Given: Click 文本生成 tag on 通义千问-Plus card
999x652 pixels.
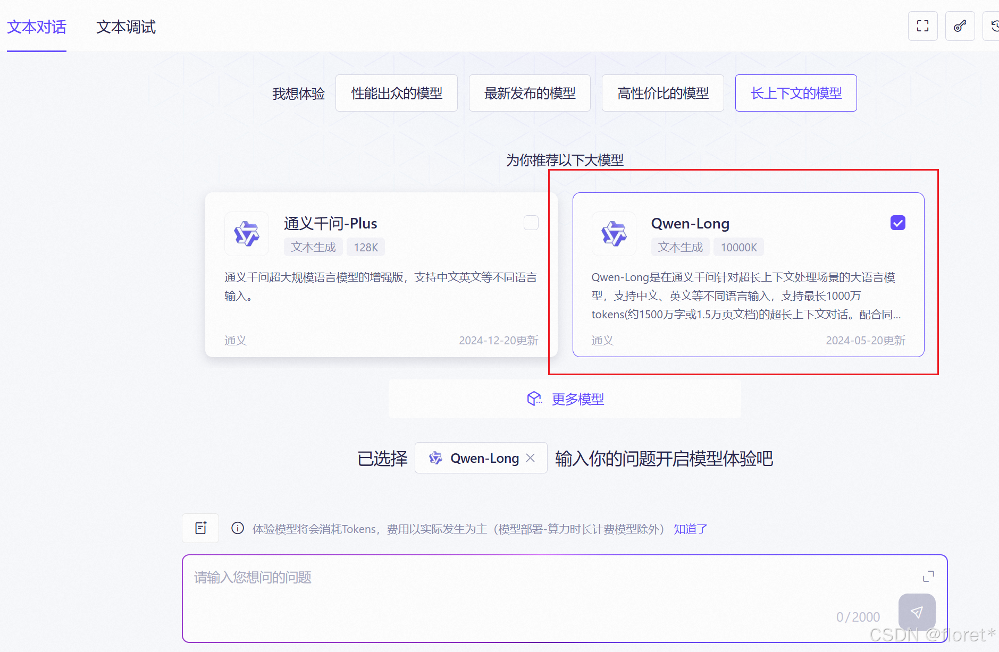Looking at the screenshot, I should [313, 247].
